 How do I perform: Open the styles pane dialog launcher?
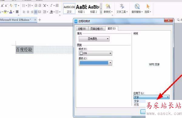coord(112,15)
